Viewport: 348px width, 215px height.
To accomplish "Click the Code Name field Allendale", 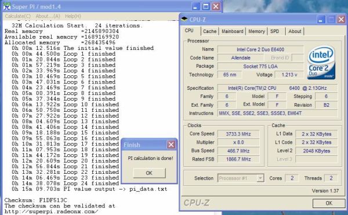I will tap(241, 58).
